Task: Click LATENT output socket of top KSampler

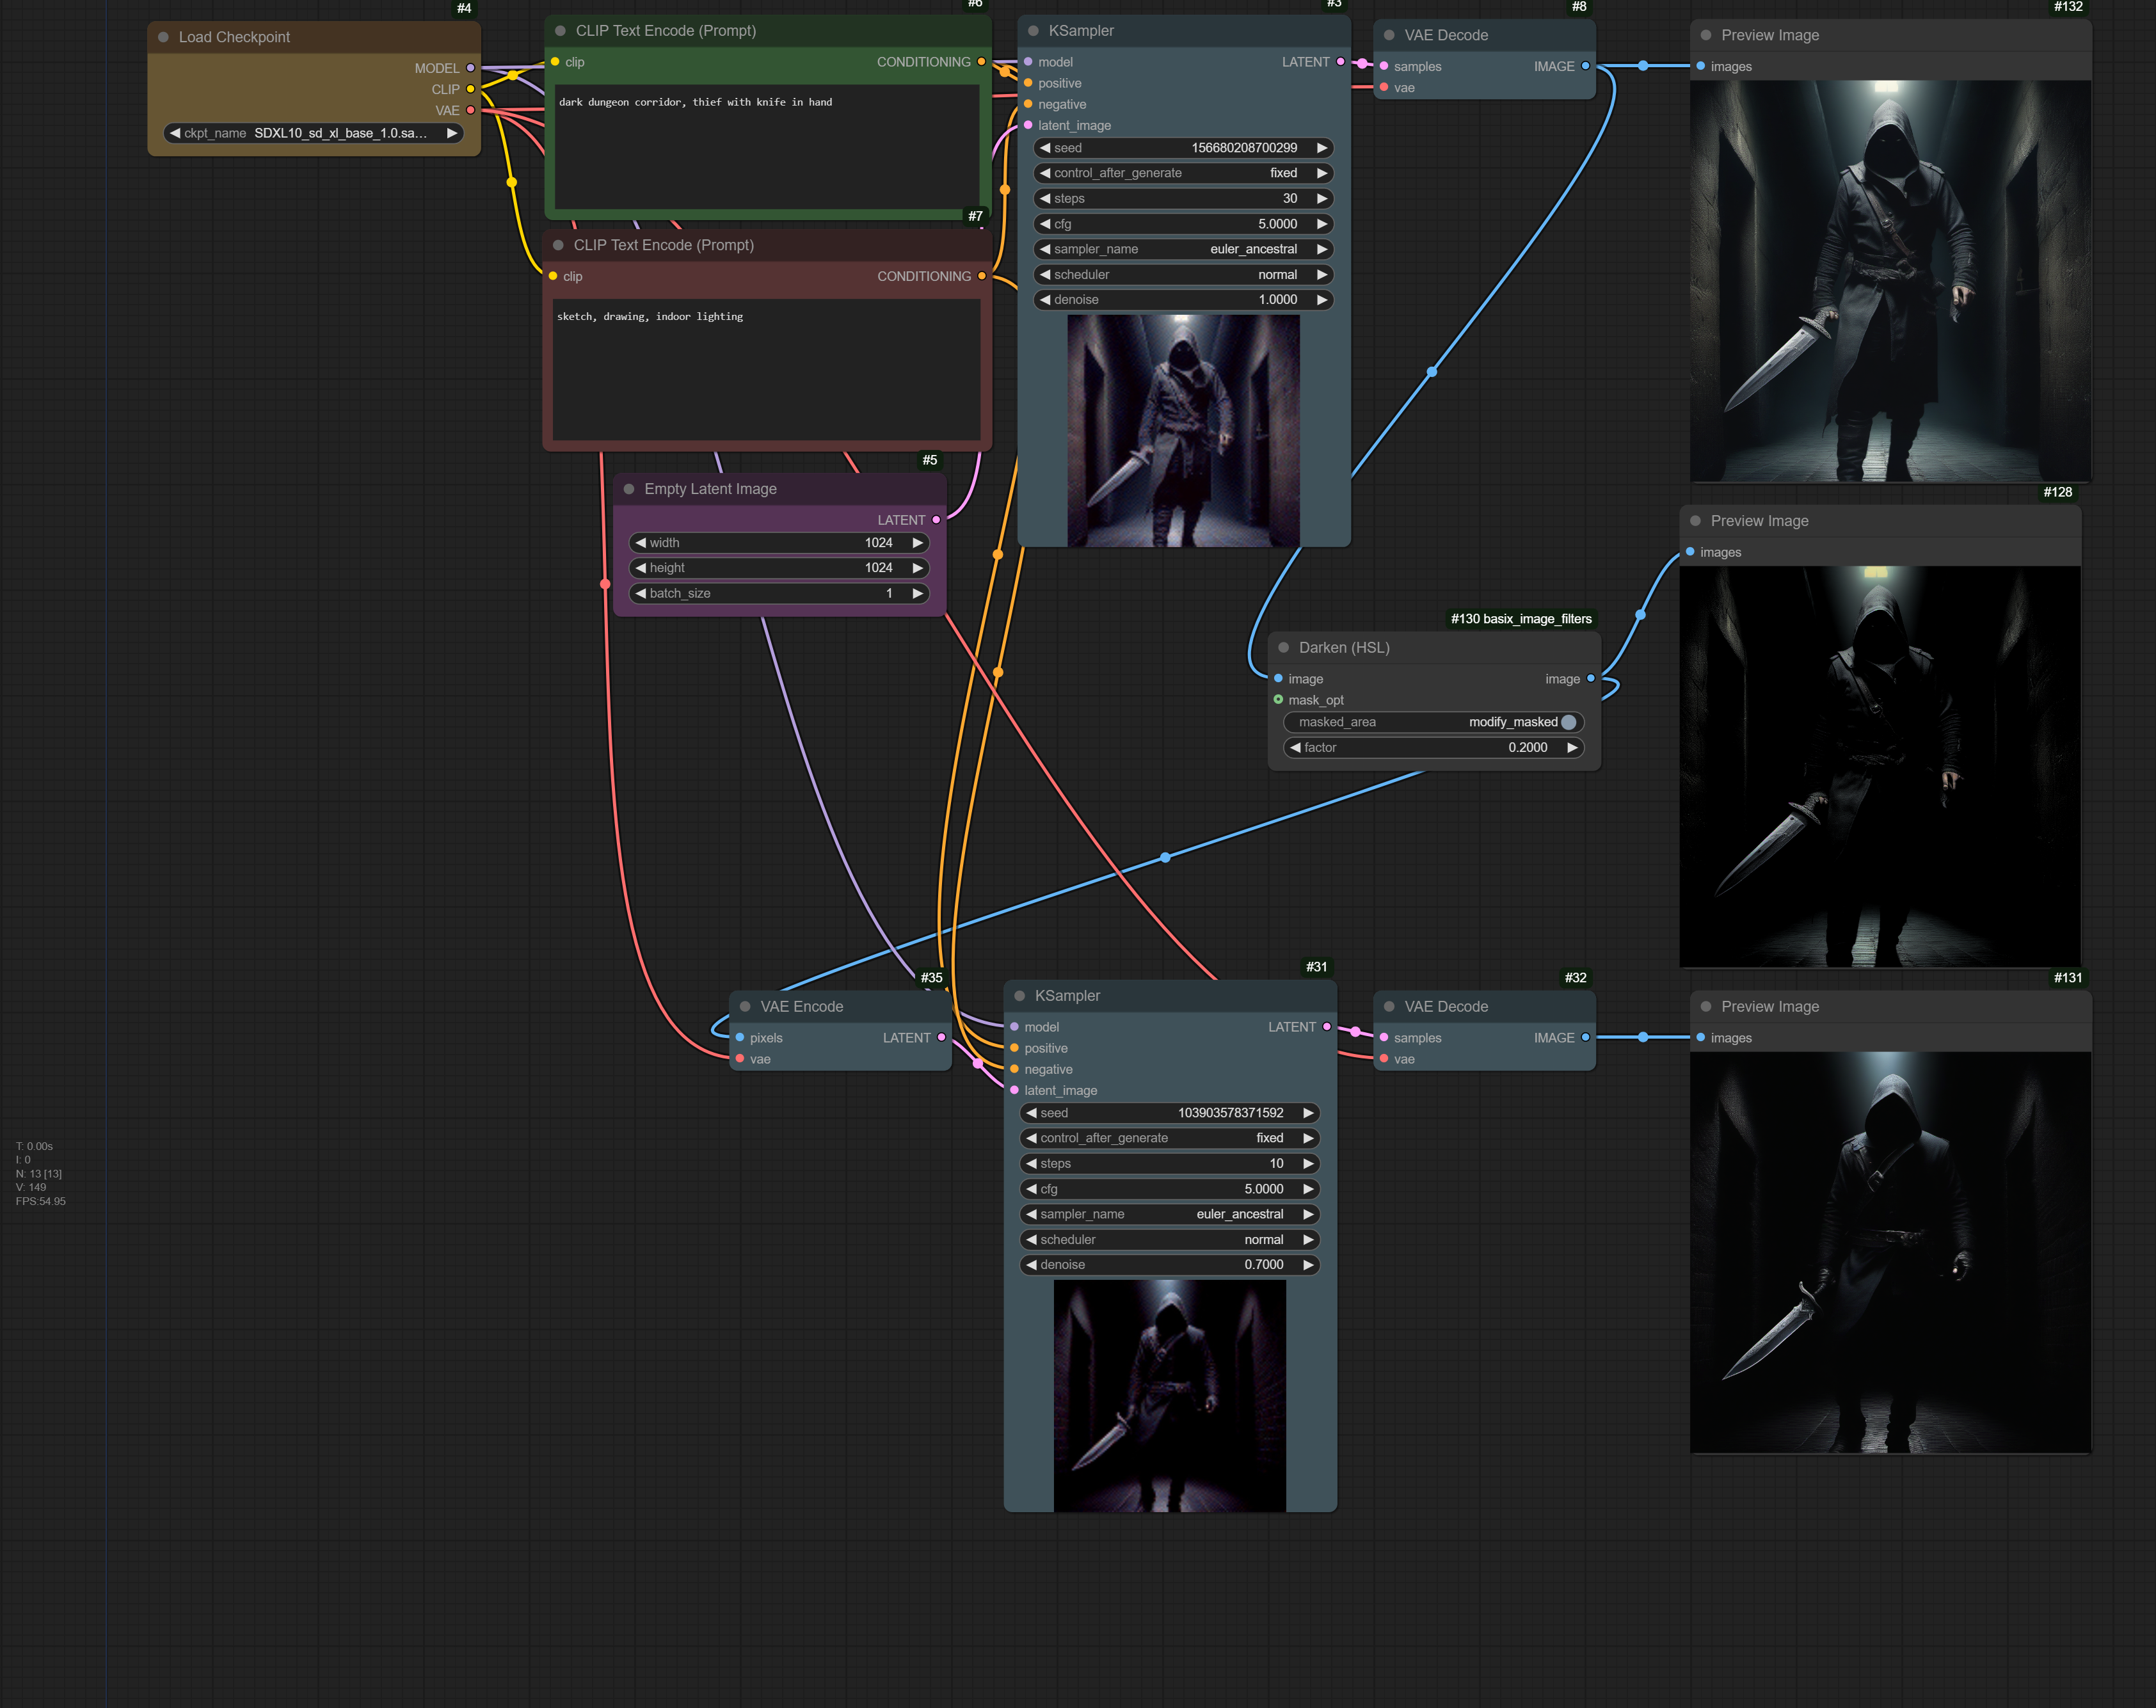Action: (x=1340, y=62)
